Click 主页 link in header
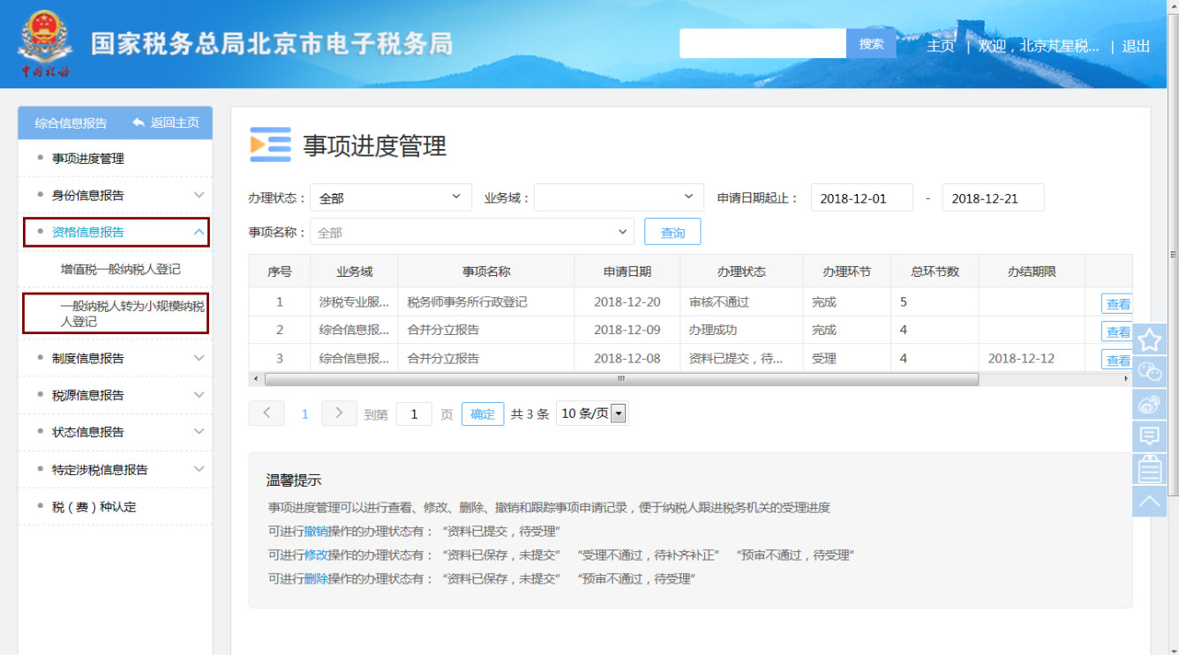Viewport: 1179px width, 655px height. [941, 46]
